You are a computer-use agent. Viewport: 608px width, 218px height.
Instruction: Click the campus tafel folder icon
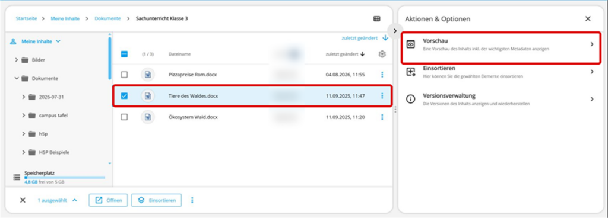[32, 116]
